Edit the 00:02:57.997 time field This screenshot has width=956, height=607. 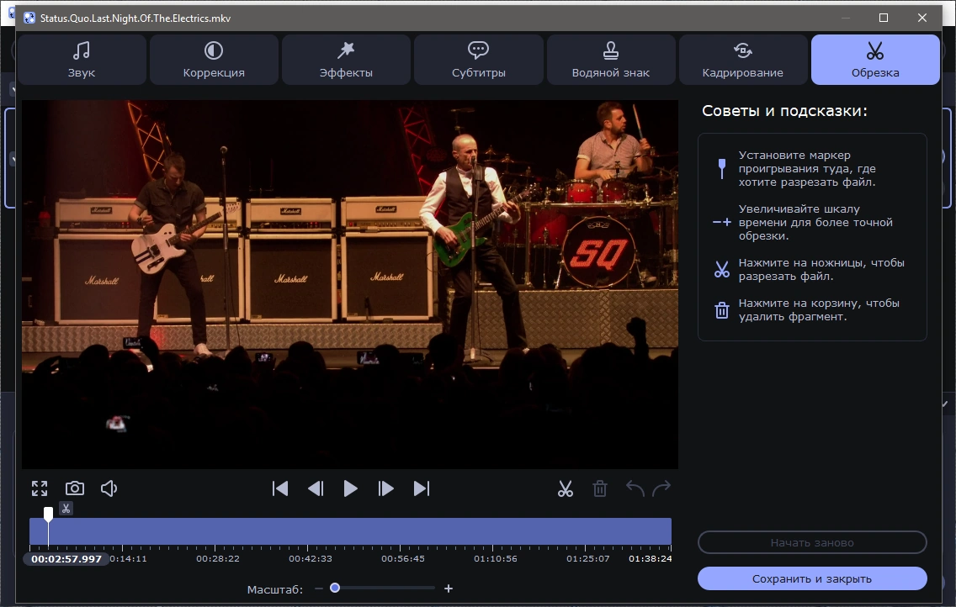click(x=66, y=559)
